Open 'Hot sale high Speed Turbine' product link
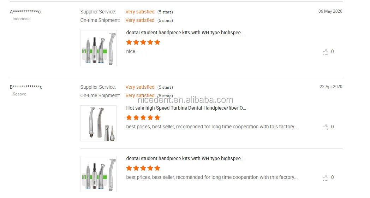The width and height of the screenshot is (370, 198). pos(186,108)
